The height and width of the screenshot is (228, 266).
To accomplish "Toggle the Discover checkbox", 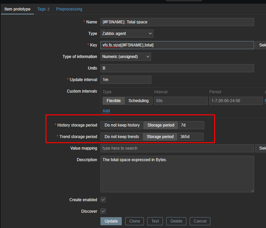I will click(x=103, y=211).
